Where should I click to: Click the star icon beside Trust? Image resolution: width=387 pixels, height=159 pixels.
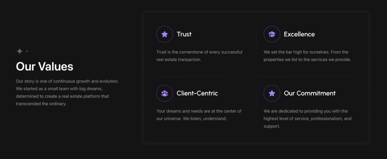point(165,34)
